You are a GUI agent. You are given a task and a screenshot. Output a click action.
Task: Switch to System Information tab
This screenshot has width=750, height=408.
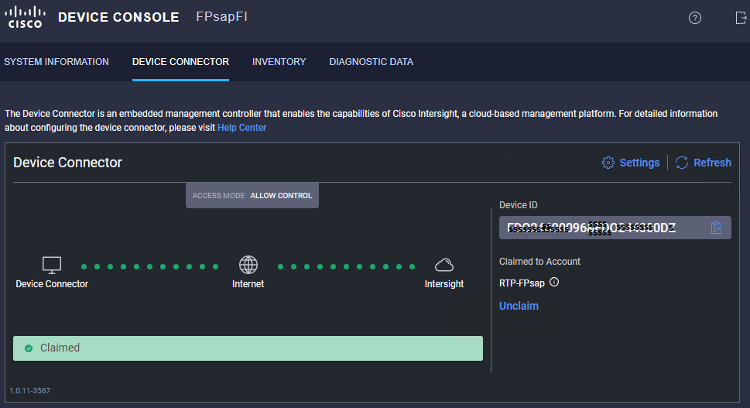(57, 62)
